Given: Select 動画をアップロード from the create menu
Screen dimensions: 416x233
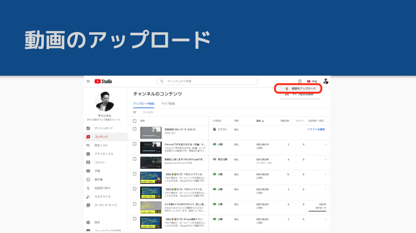Looking at the screenshot, I should click(300, 89).
